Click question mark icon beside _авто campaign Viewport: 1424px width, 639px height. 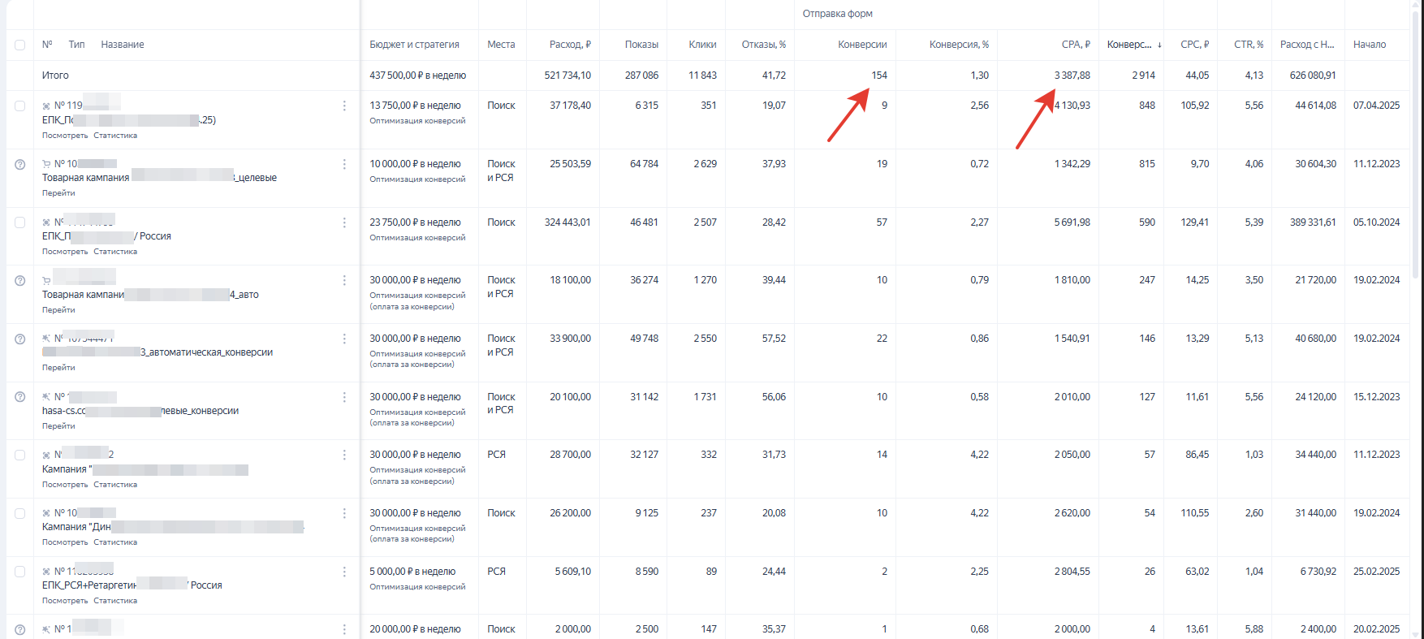coord(20,280)
